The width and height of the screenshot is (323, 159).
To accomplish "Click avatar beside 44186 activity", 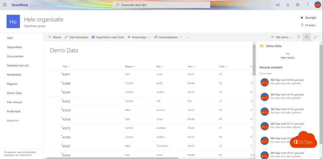I will point(265,82).
